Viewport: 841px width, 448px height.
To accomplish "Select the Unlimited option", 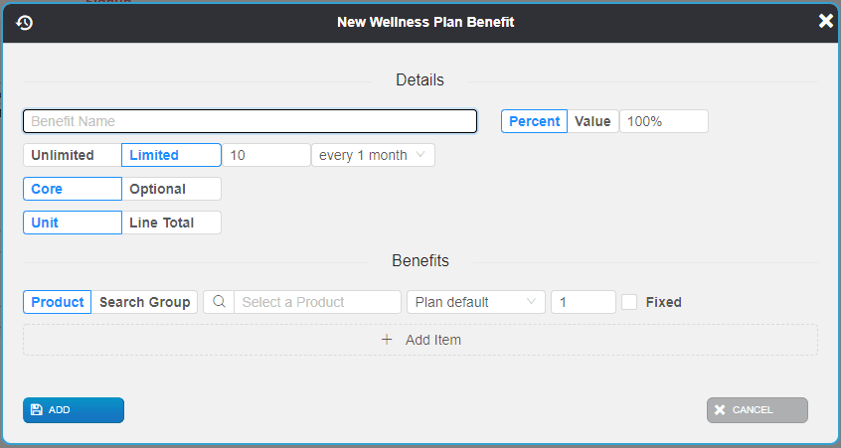I will pos(63,155).
